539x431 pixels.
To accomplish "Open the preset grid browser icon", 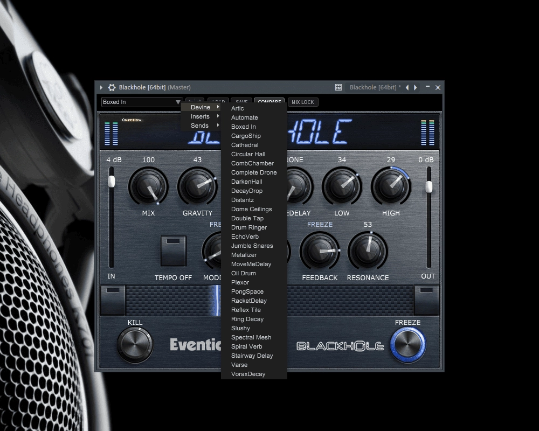I will [x=338, y=87].
